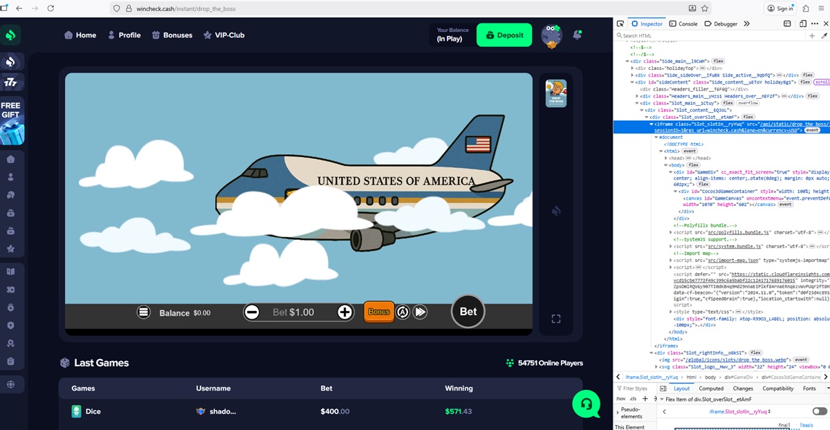
Task: Go to VIP-Club in the top navigation
Action: pyautogui.click(x=223, y=35)
